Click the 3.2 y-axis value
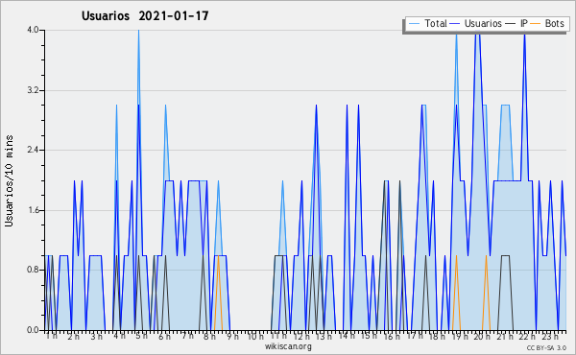576x355 pixels. coord(33,90)
